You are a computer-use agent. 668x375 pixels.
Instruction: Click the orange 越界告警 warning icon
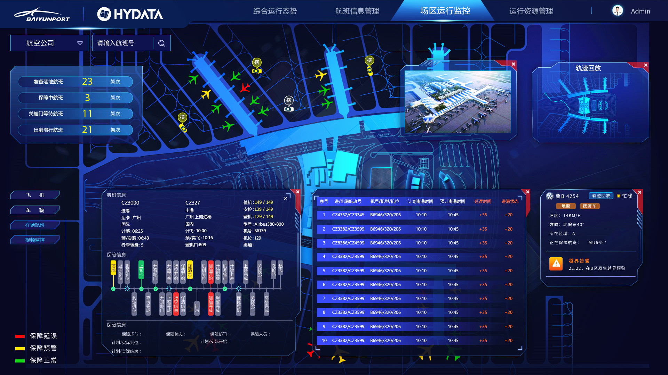pos(556,264)
